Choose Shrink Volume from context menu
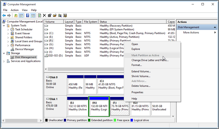Viewport: 219px width, 129px height. tap(141, 76)
